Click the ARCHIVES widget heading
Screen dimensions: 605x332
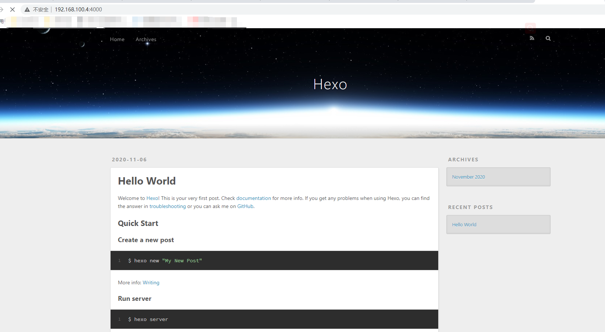coord(463,160)
